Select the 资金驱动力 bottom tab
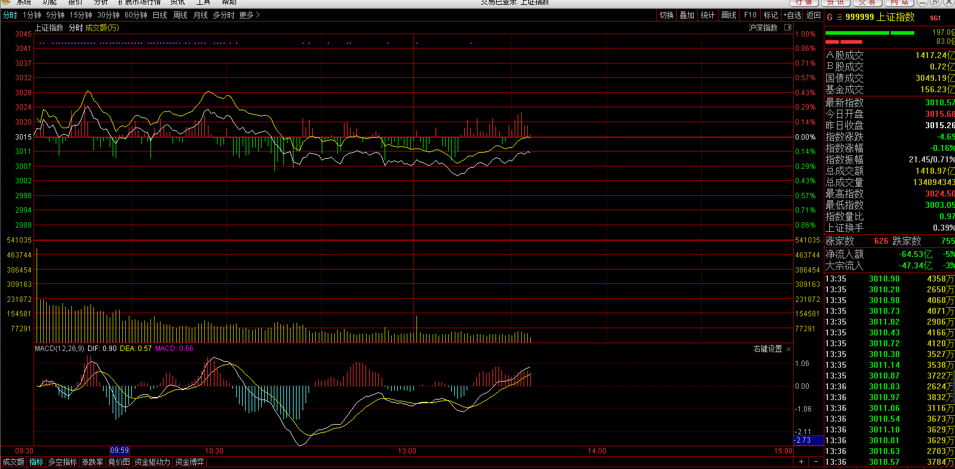 pyautogui.click(x=152, y=462)
